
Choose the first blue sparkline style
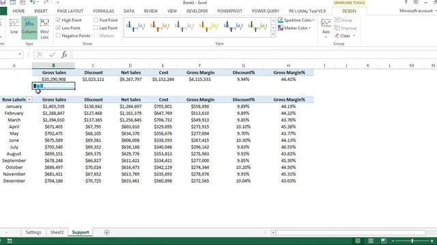[135, 26]
